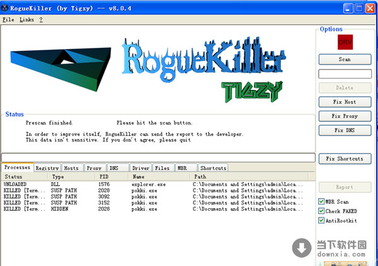The image size is (378, 266).
Task: Click the Fix Proxy button
Action: (345, 116)
